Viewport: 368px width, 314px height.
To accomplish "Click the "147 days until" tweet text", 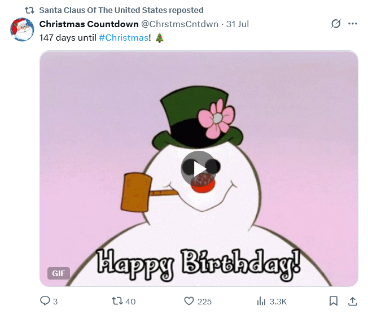I will click(68, 37).
